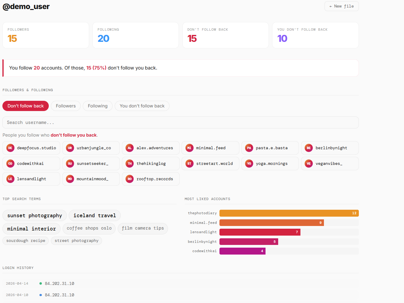
Task: Select the Don't follow back tab
Action: click(x=26, y=106)
